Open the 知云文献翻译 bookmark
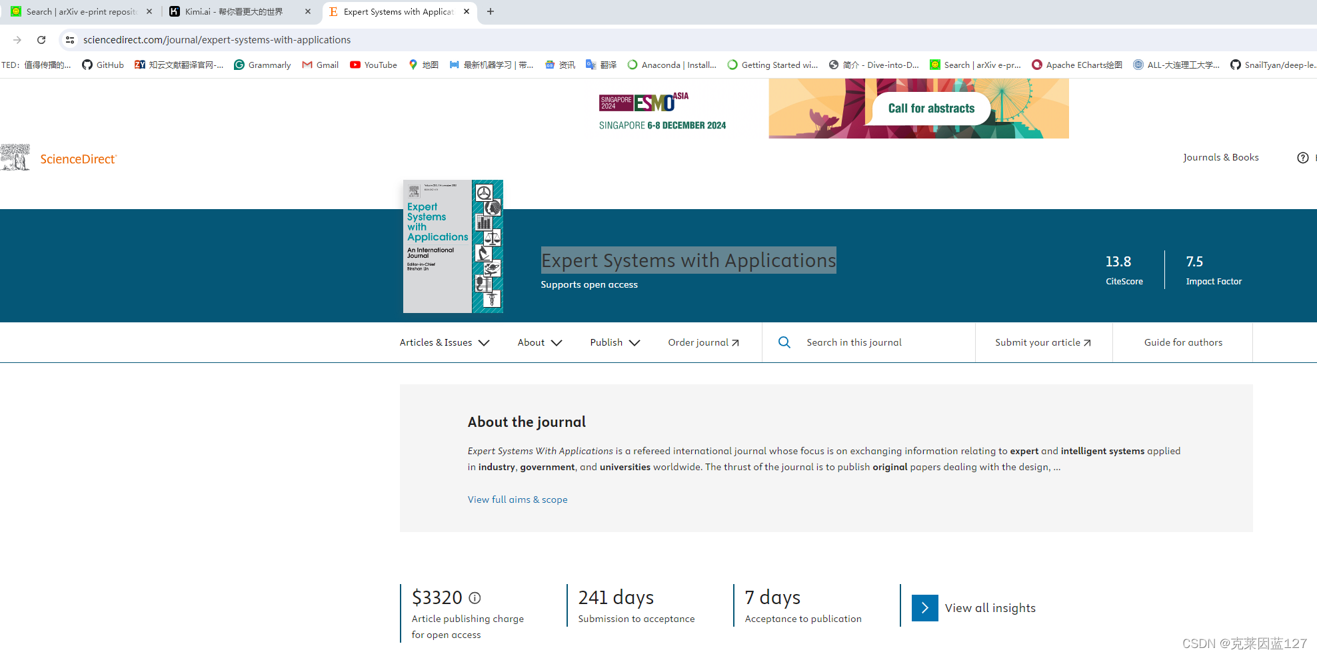Screen dimensions: 1317x656 point(179,65)
